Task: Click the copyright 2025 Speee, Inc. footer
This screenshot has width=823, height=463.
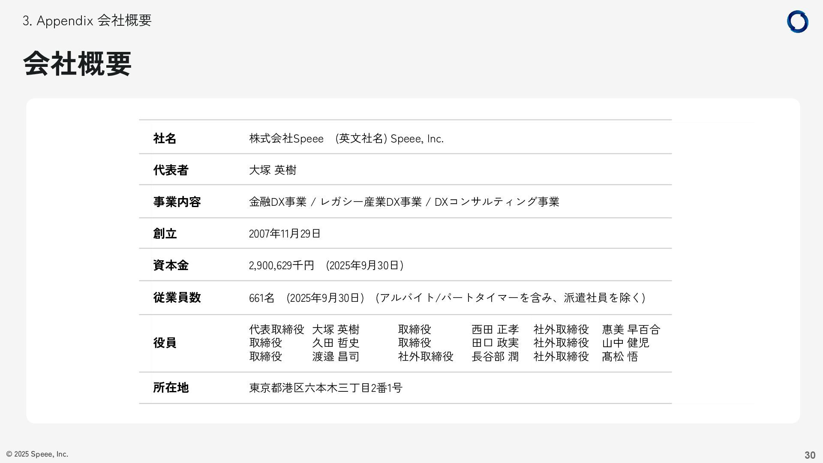Action: pos(37,454)
